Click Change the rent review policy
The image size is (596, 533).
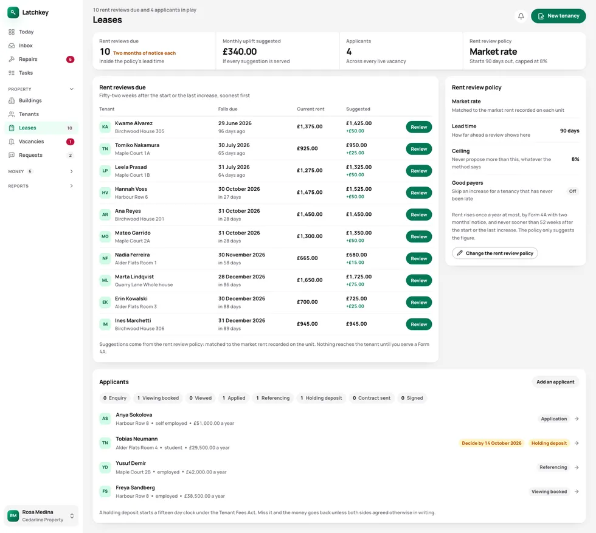click(495, 253)
